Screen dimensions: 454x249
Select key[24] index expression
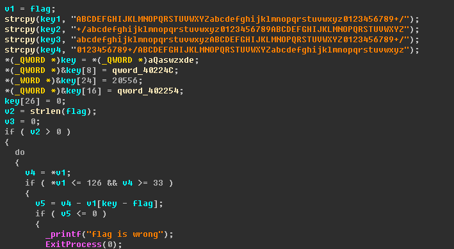click(x=81, y=81)
